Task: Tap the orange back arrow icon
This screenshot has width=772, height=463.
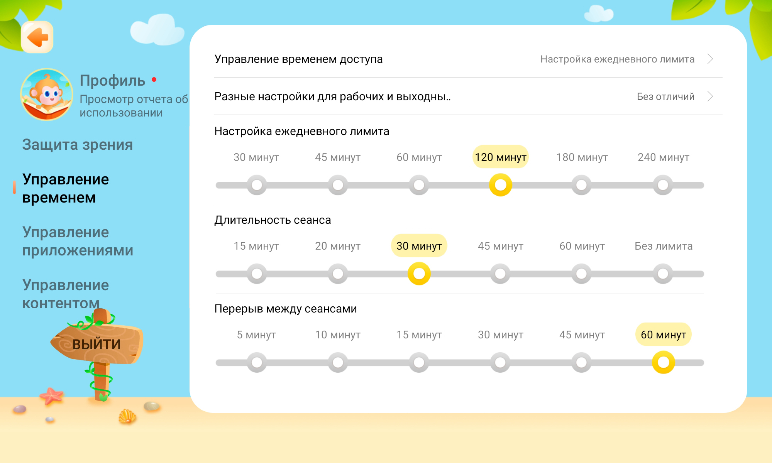Action: (x=37, y=37)
